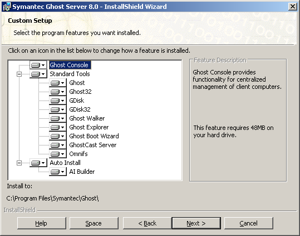The height and width of the screenshot is (236, 300).
Task: Select the Ghost Console feature
Action: tap(70, 65)
